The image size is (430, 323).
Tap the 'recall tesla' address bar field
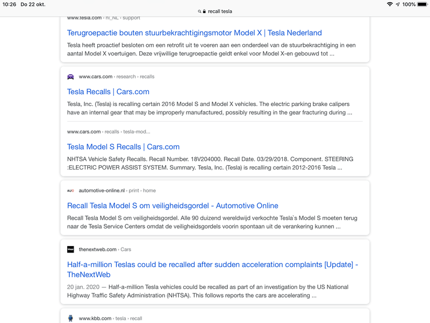[x=215, y=11]
